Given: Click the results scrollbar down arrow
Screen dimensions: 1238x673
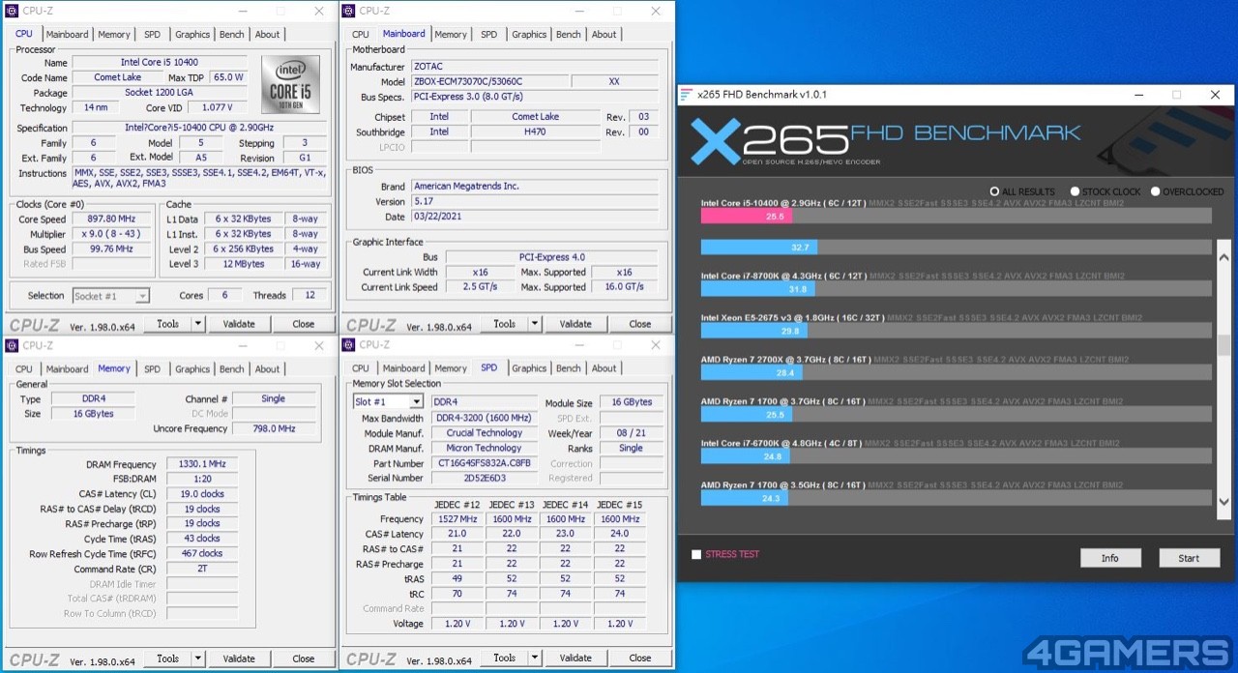Looking at the screenshot, I should coord(1223,502).
